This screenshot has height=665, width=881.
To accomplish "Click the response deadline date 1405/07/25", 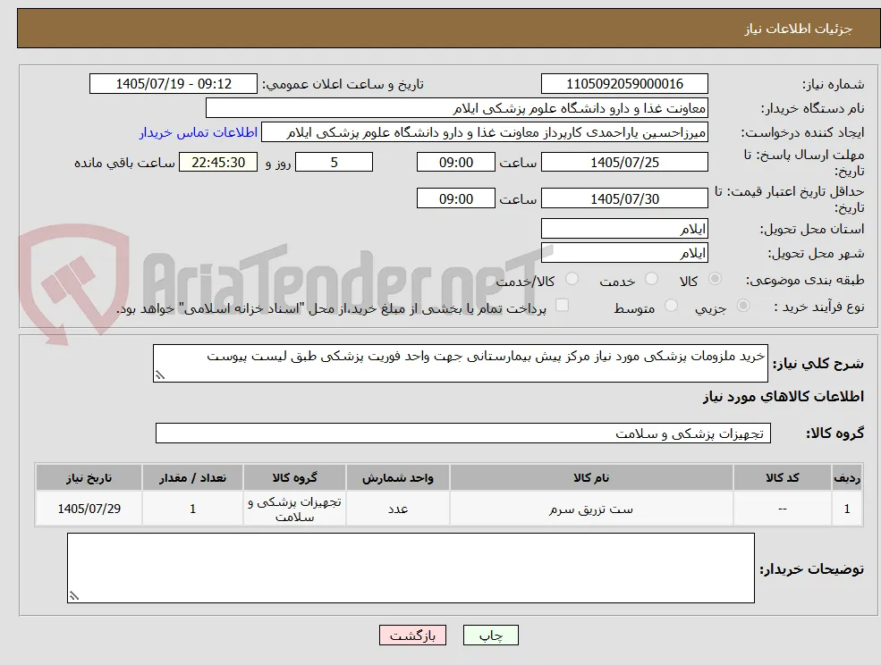I will 624,163.
